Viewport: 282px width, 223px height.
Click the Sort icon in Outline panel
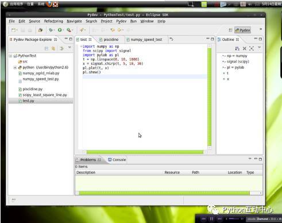point(237,48)
